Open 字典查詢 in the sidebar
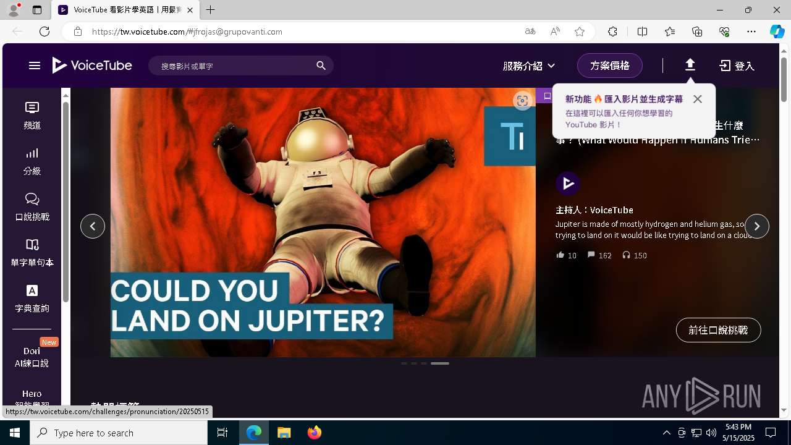This screenshot has height=445, width=791. pos(32,299)
